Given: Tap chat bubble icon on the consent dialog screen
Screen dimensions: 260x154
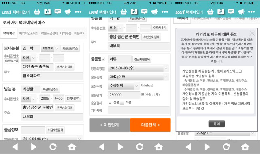Looking at the screenshot, I should 231,12.
